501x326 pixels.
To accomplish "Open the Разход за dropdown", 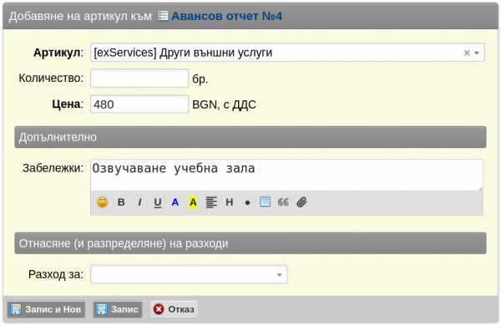I will pos(189,274).
